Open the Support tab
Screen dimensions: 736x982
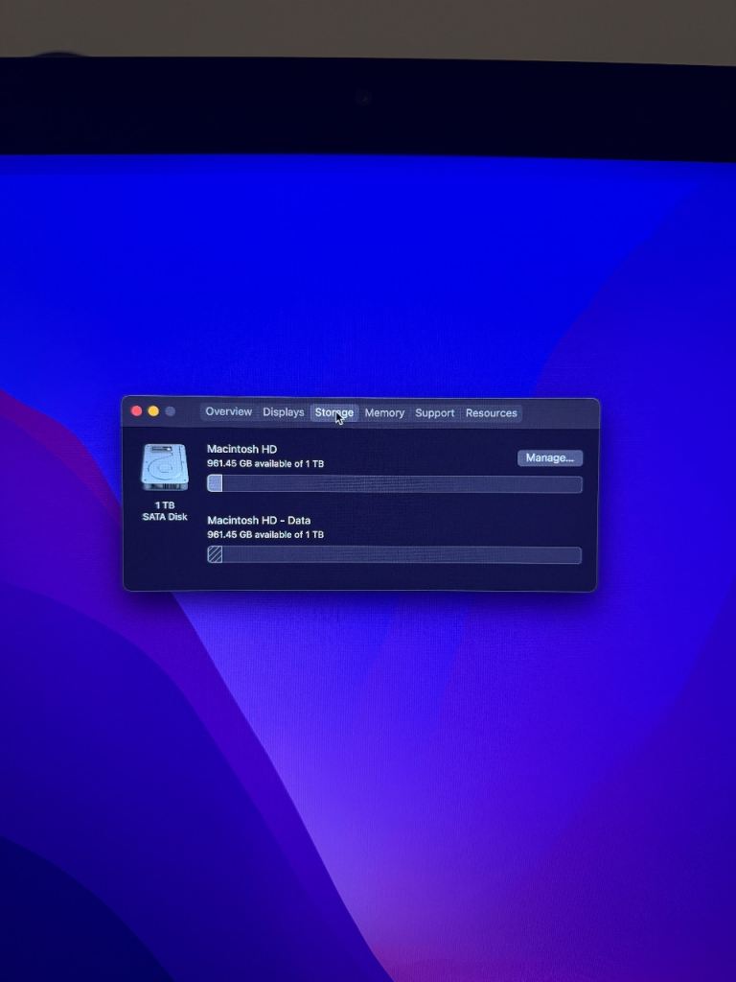tap(435, 413)
